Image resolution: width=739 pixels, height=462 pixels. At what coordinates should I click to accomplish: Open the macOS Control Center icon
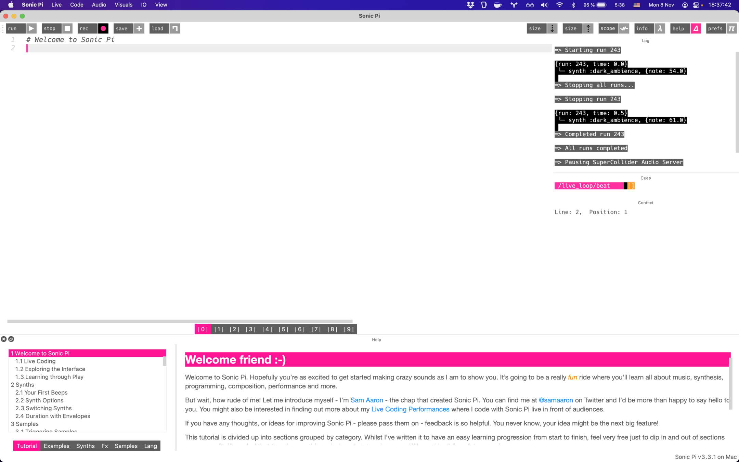click(696, 5)
